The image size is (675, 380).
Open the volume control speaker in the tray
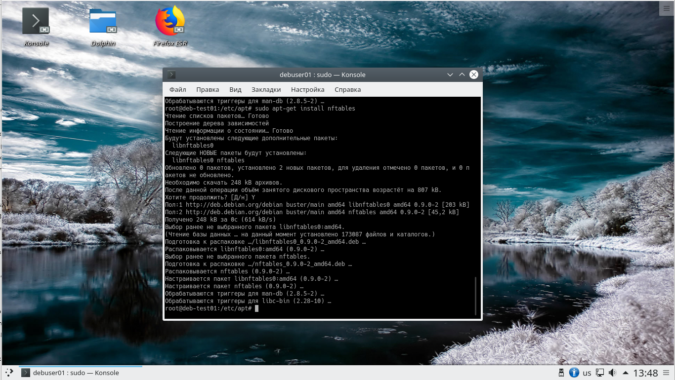tap(613, 373)
